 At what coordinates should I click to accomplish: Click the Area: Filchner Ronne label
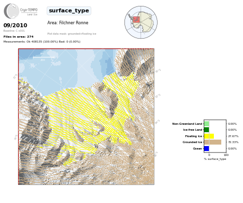pyautogui.click(x=68, y=23)
